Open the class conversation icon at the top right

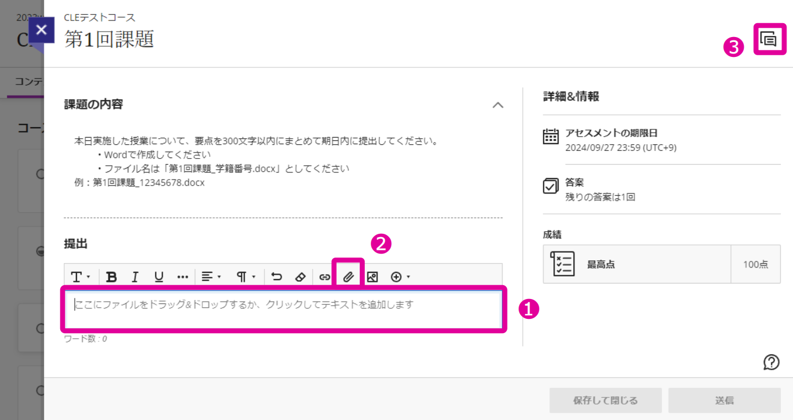click(769, 39)
